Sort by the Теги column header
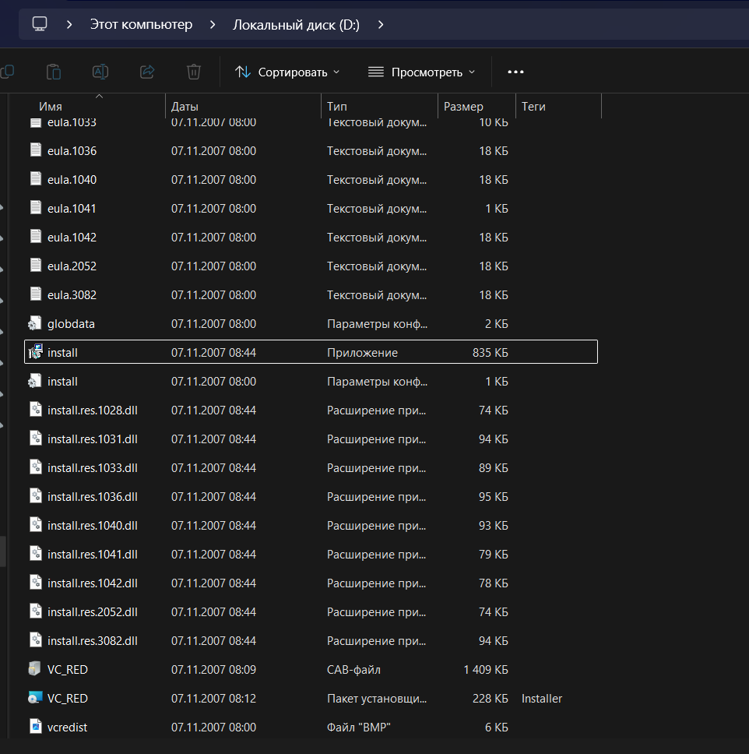This screenshot has height=754, width=749. pos(533,106)
